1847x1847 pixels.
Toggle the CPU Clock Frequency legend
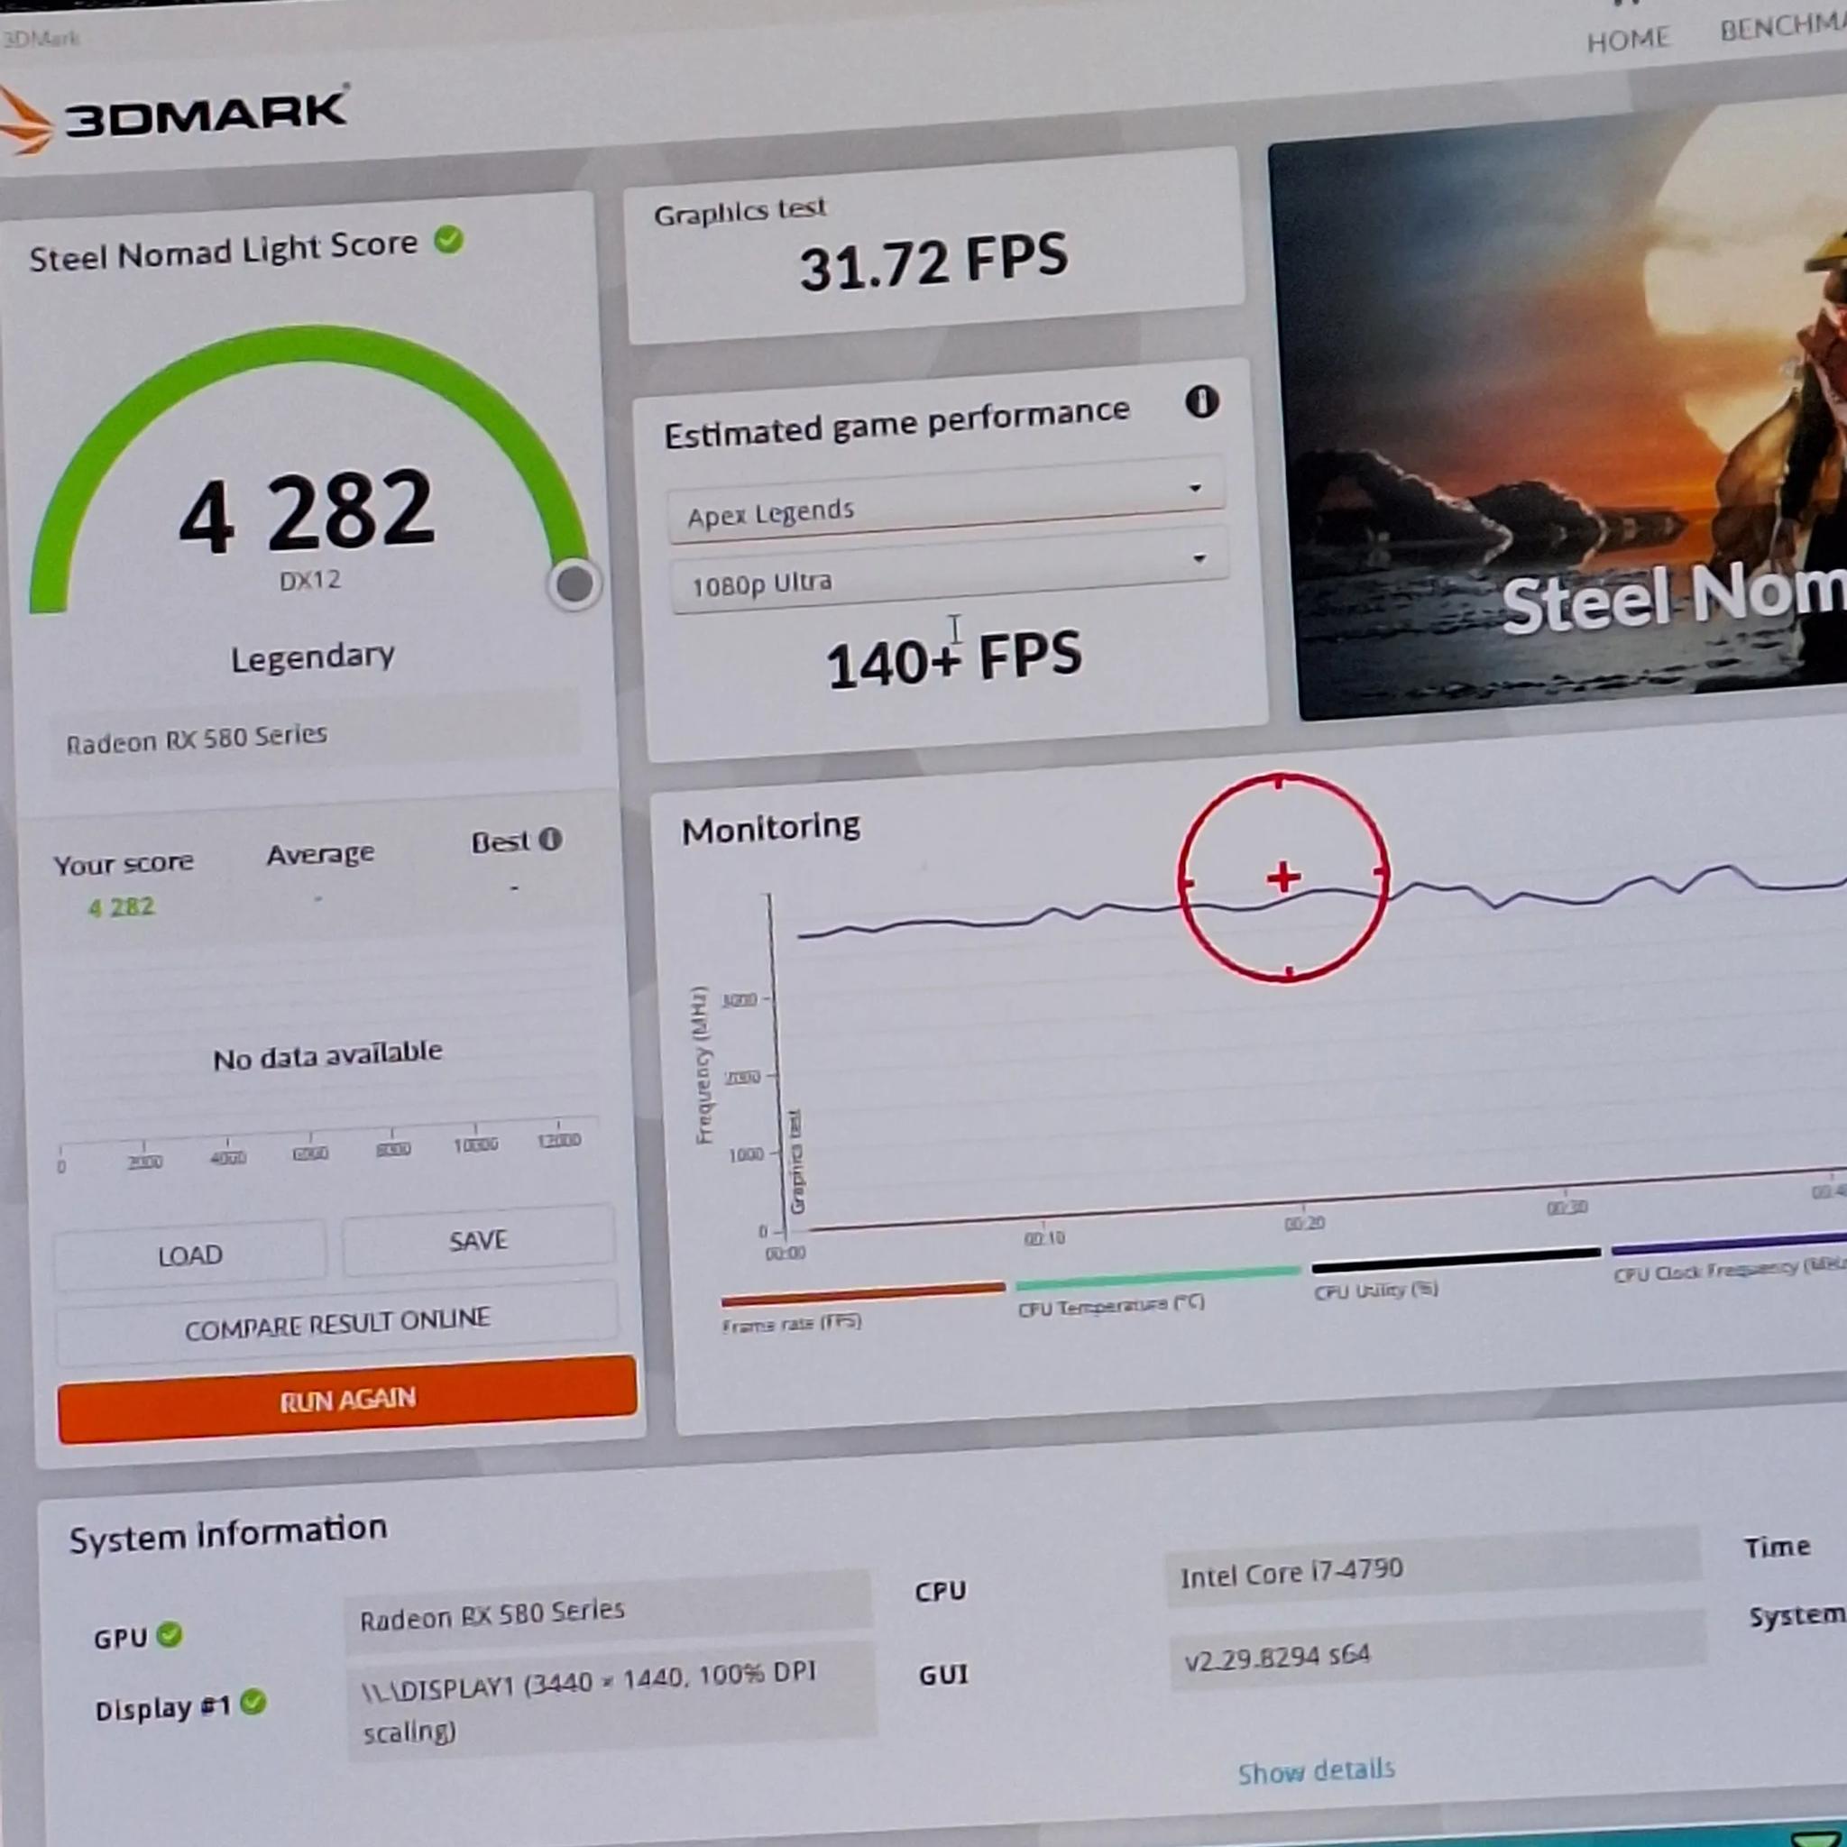coord(1730,1271)
